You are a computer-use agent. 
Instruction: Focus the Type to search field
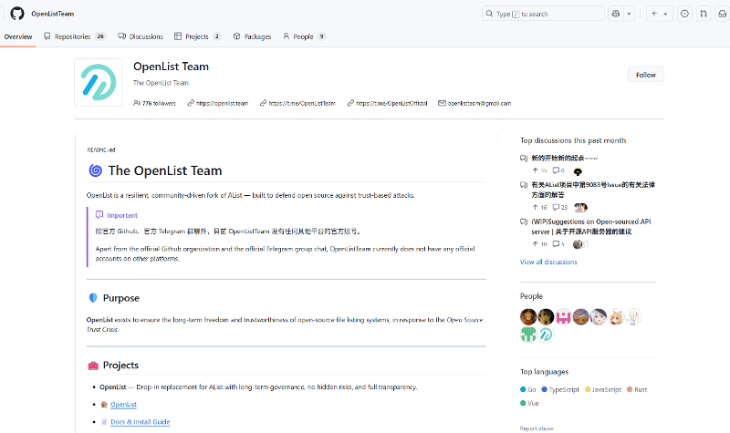[543, 14]
